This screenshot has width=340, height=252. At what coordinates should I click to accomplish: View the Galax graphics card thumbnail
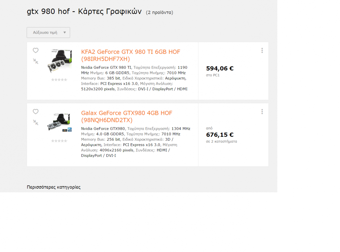(x=59, y=122)
